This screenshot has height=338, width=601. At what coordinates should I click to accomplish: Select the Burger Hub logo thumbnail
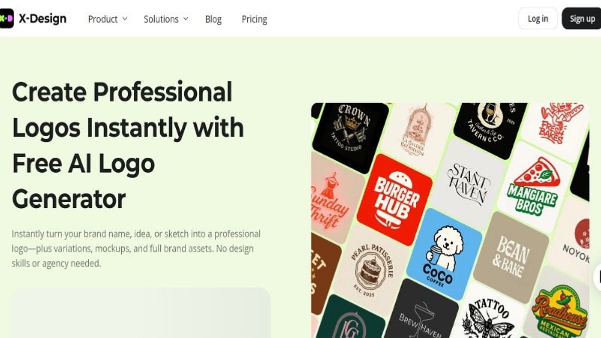395,199
